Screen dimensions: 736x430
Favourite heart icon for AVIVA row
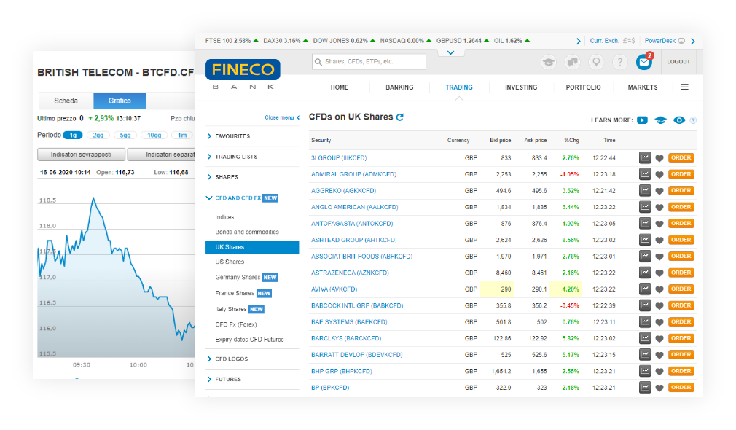659,289
